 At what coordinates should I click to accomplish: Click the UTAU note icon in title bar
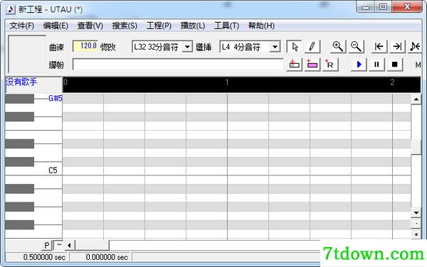[x=11, y=9]
